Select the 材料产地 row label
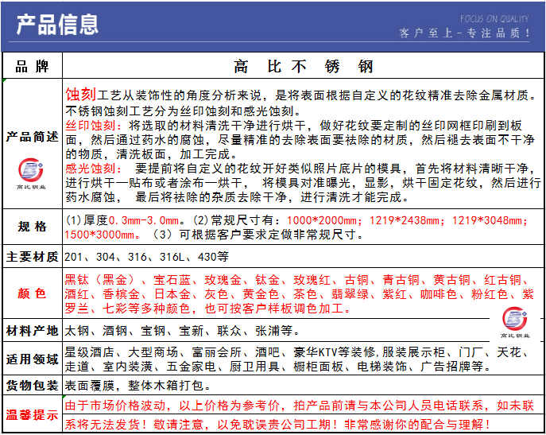The image size is (546, 435). click(x=32, y=330)
